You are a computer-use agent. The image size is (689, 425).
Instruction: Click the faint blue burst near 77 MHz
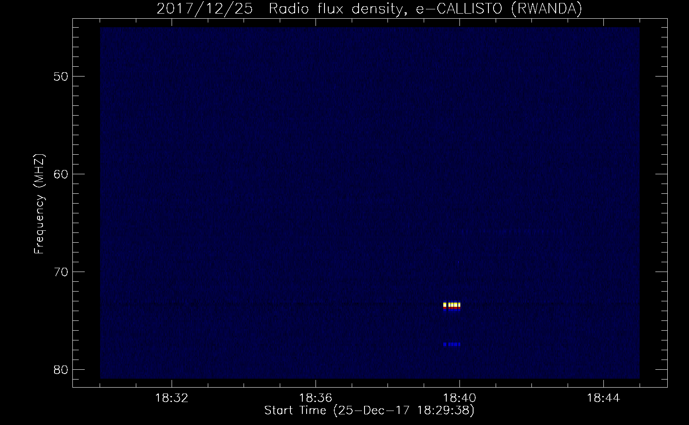452,344
